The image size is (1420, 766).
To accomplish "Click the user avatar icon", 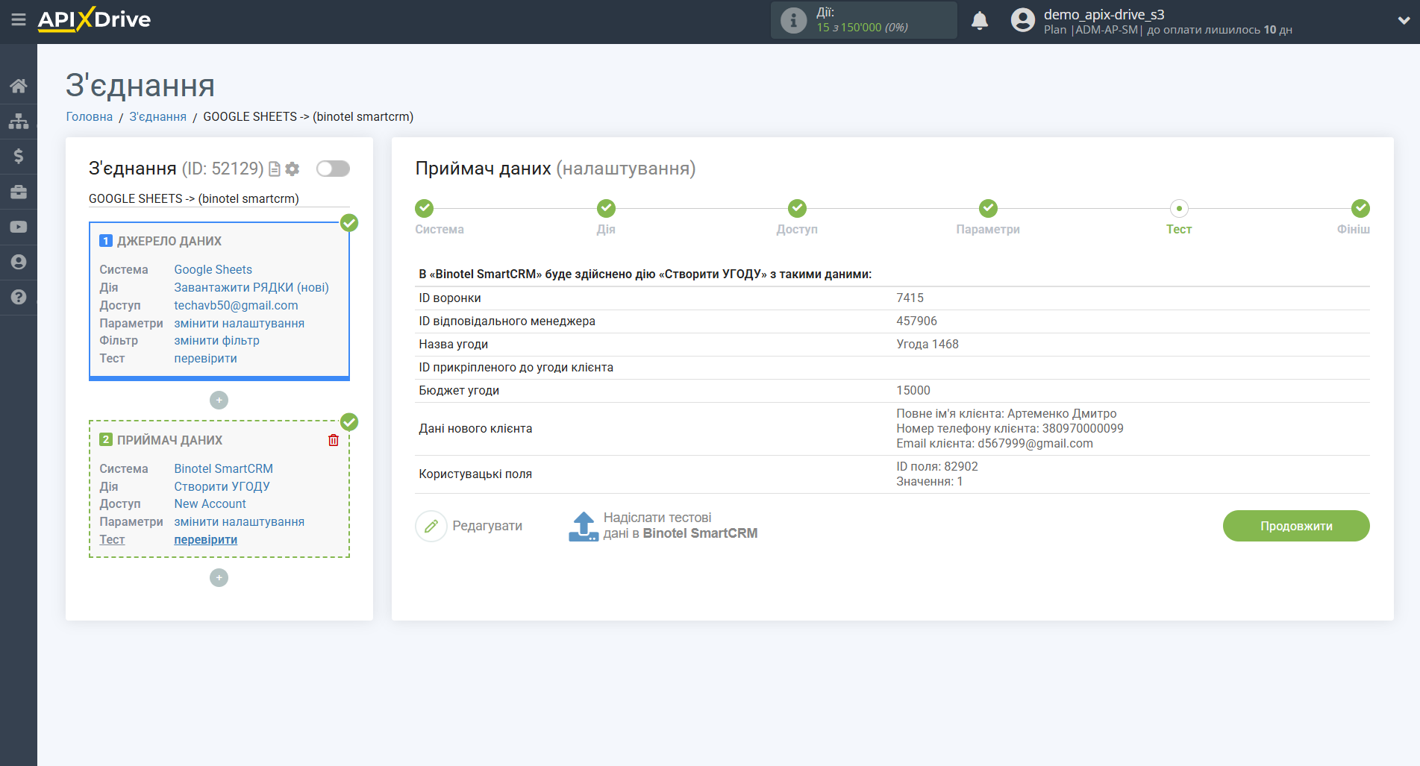I will [x=1022, y=20].
